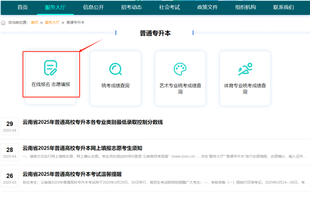Click the 统考成绩查询 magnifier icon
Screen dimensions: 310x197
(x=115, y=69)
